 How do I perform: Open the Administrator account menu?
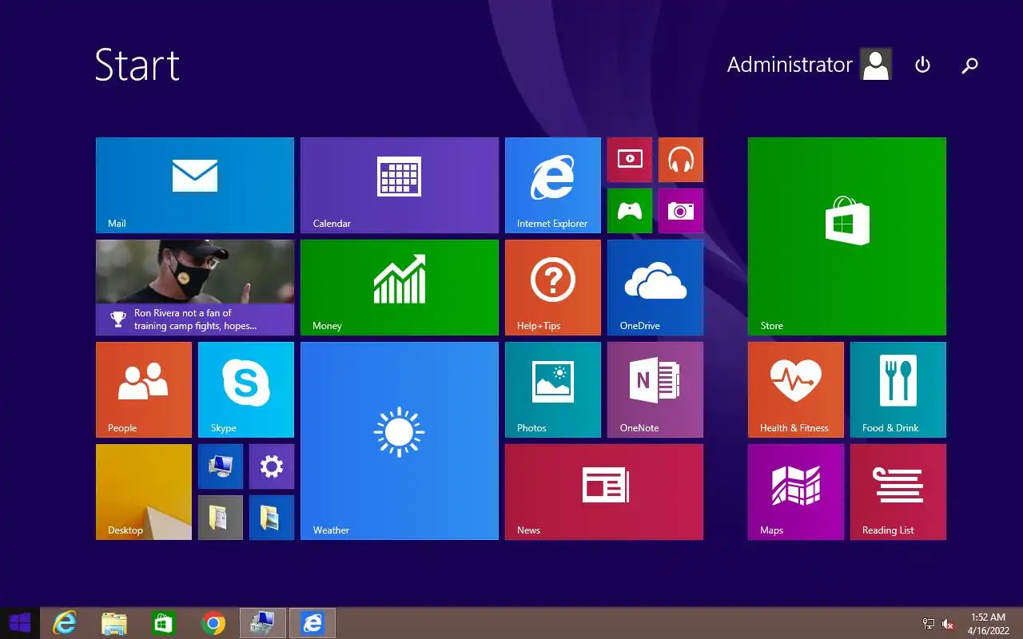(809, 65)
